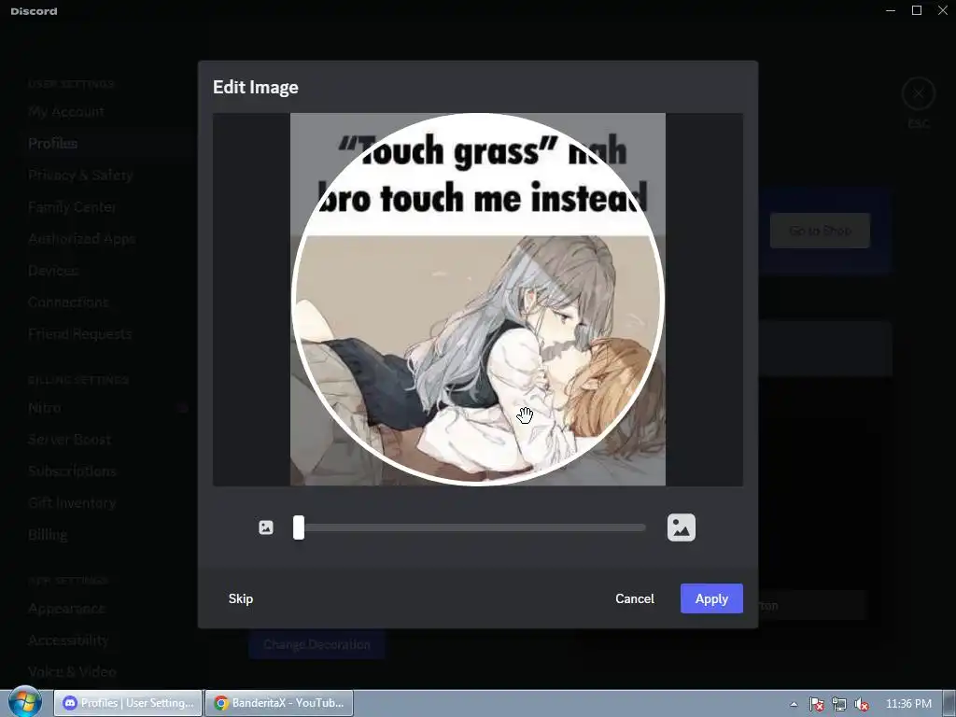Open the Windows Start menu orb
This screenshot has width=956, height=717.
(25, 702)
